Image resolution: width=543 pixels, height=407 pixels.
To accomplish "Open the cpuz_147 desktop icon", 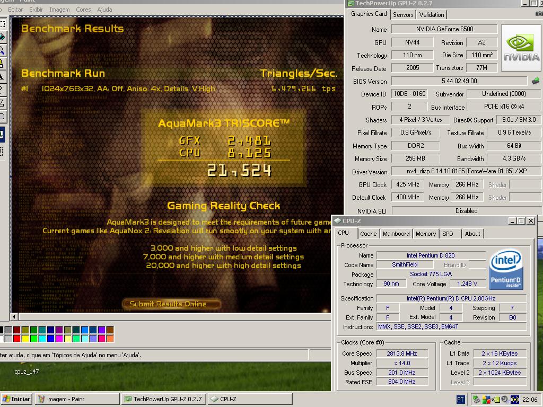I will pyautogui.click(x=27, y=371).
